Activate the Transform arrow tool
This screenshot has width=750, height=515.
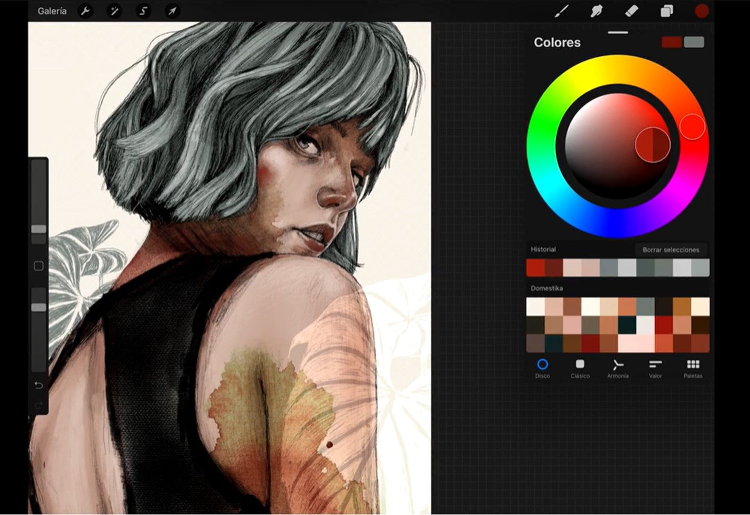tap(172, 11)
